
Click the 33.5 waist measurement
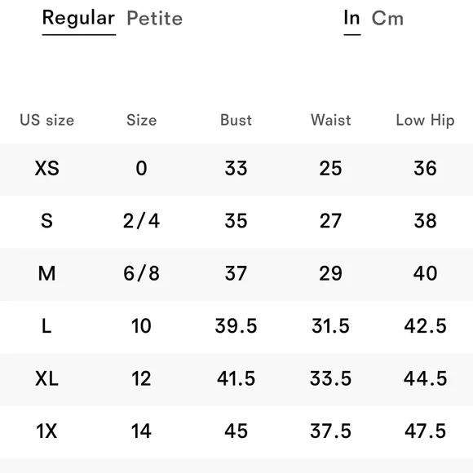[330, 378]
